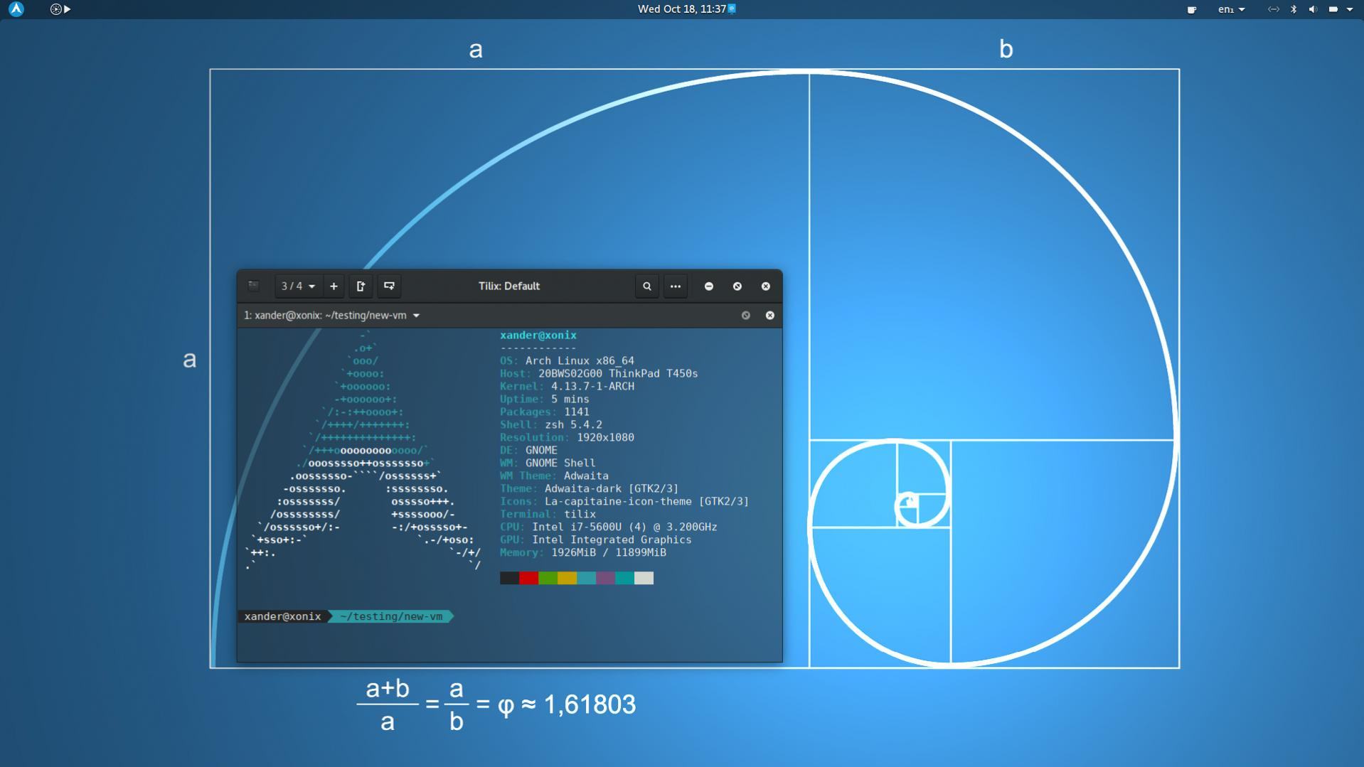1364x767 pixels.
Task: Click the media player indicator in top bar
Action: [x=60, y=9]
